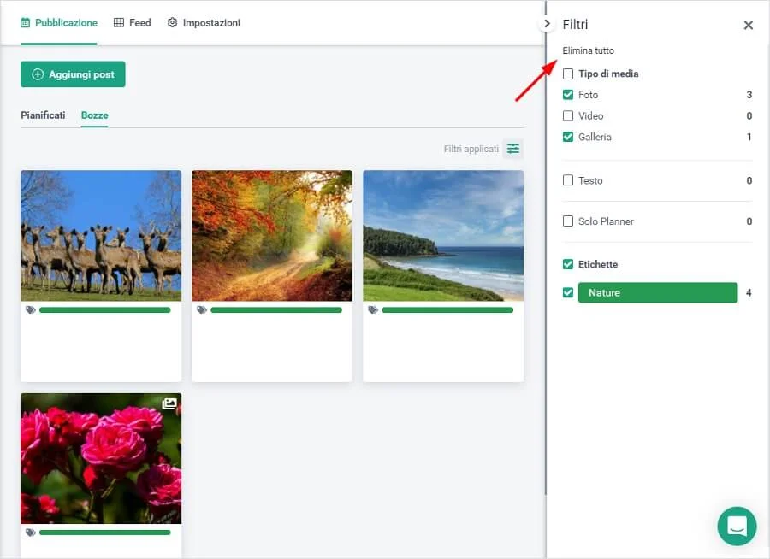The image size is (770, 559).
Task: Click the tag icon under the roses photo
Action: [31, 533]
